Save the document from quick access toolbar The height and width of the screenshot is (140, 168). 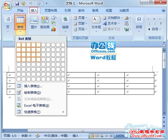[x=17, y=4]
